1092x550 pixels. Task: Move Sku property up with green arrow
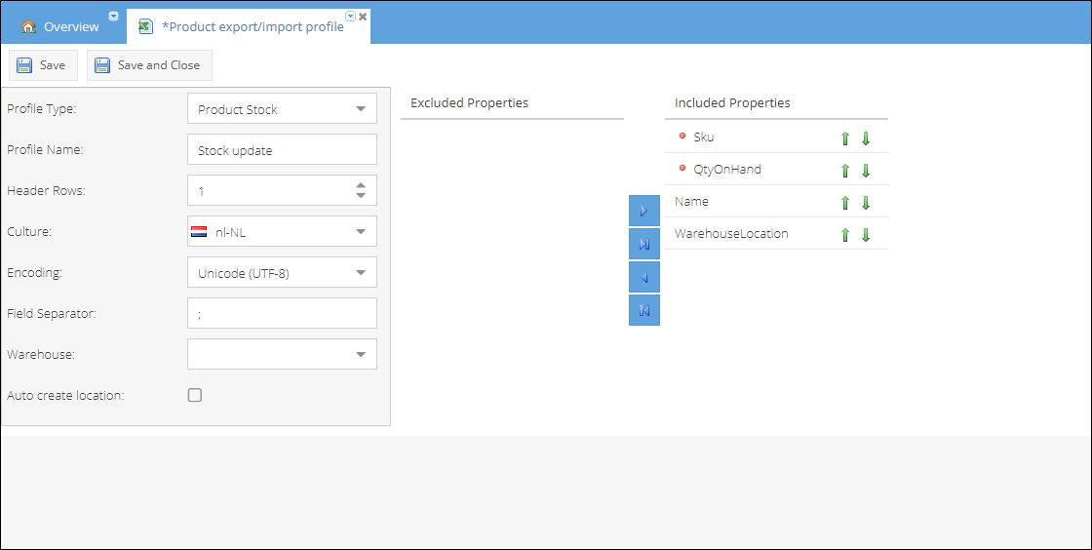coord(845,137)
